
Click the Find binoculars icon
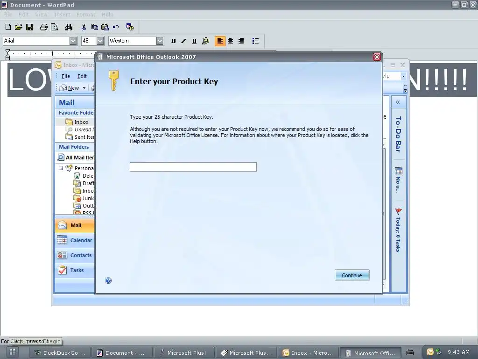pyautogui.click(x=69, y=27)
